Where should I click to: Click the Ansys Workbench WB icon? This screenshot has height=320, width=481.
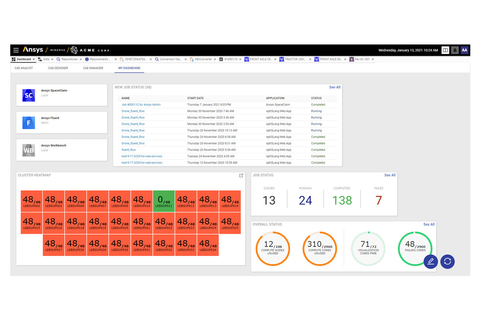[29, 150]
